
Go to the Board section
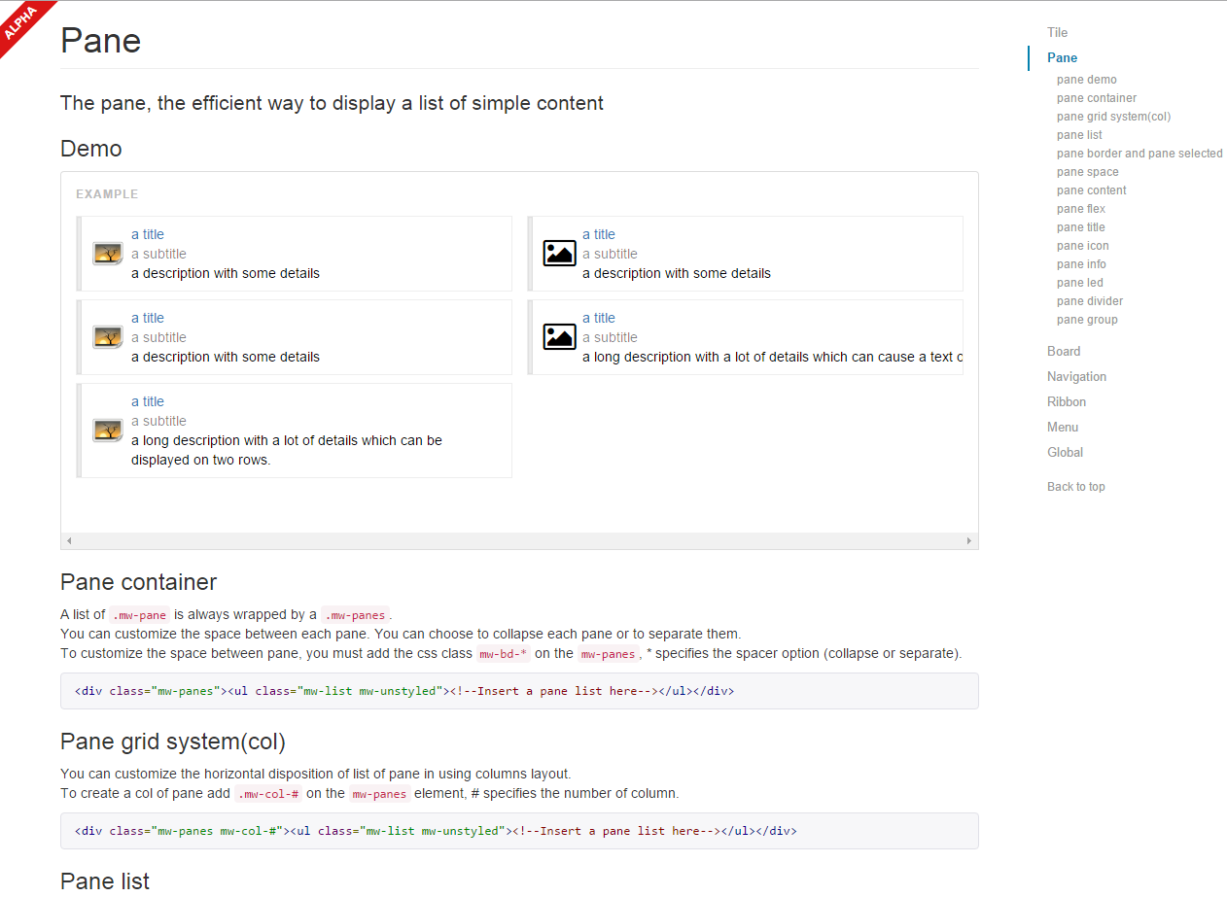pyautogui.click(x=1064, y=351)
